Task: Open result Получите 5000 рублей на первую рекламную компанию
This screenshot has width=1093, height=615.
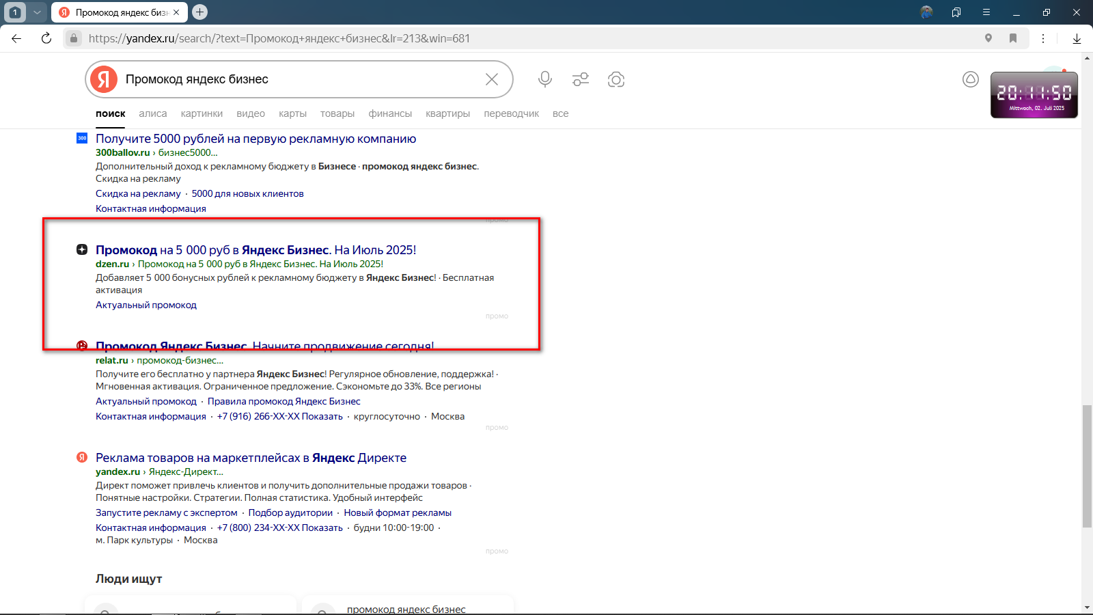Action: [x=255, y=139]
